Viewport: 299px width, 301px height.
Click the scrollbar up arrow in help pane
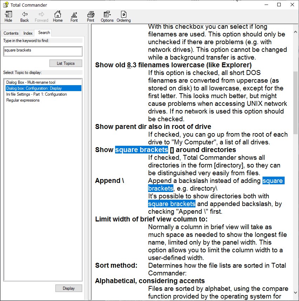(x=295, y=32)
